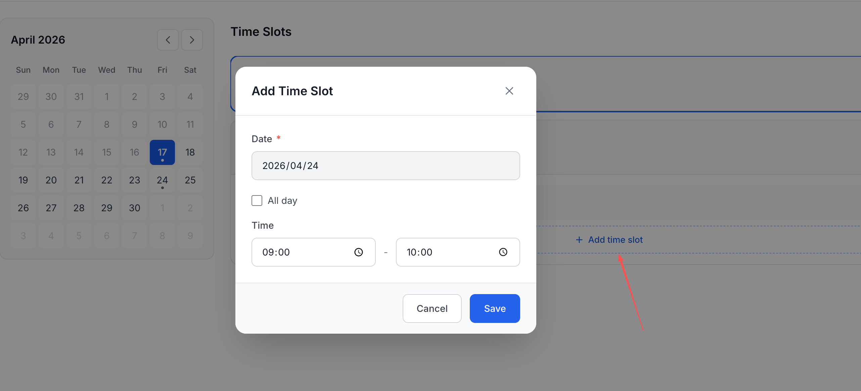Click the Date input field

coord(386,166)
